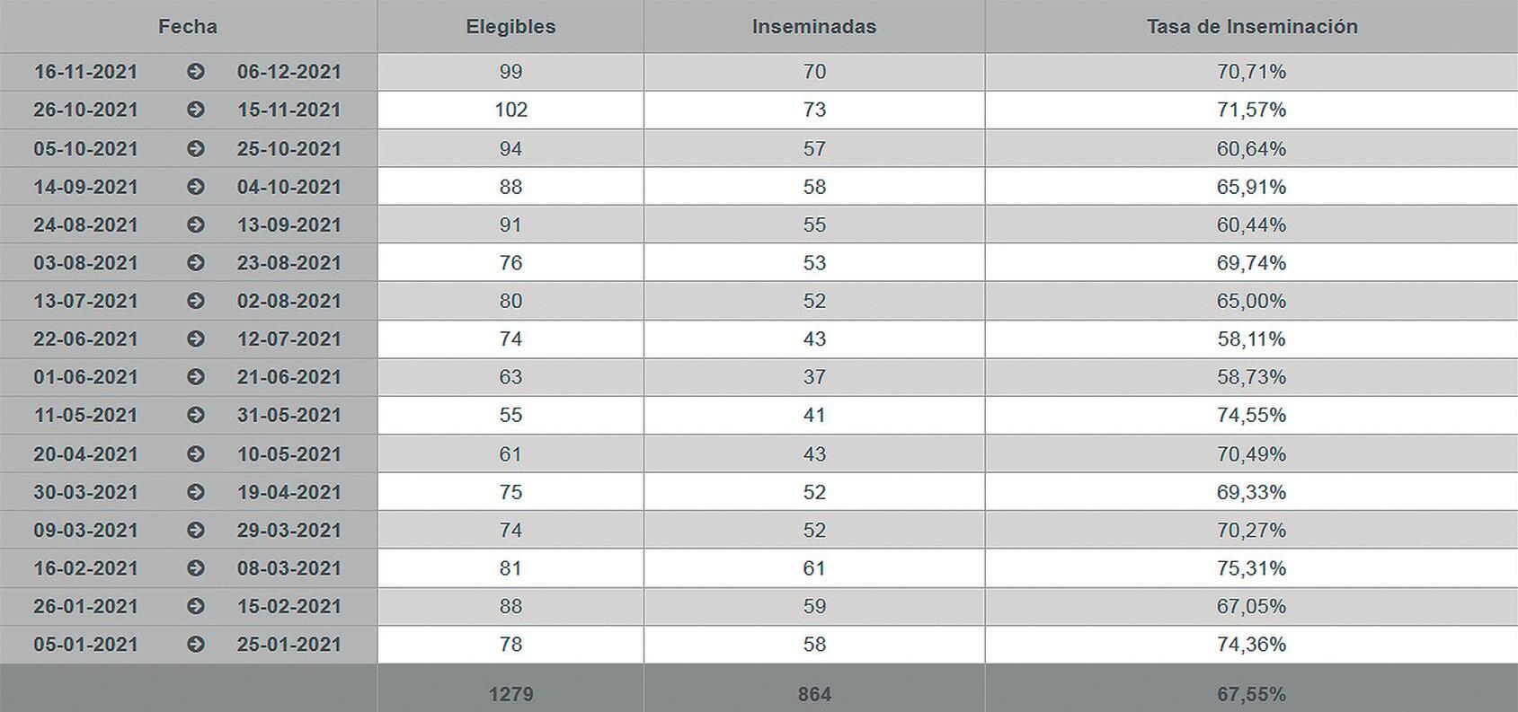Select the 75,31% insemination rate cell

pyautogui.click(x=1251, y=568)
